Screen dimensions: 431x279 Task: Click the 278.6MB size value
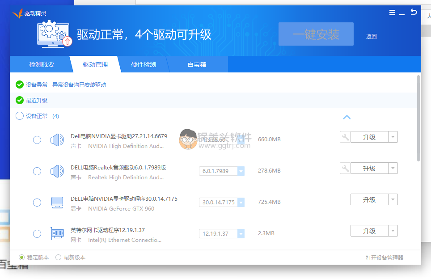[269, 171]
